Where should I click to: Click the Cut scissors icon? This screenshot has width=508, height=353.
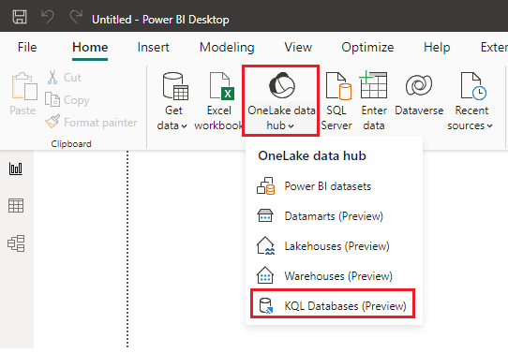pyautogui.click(x=52, y=78)
